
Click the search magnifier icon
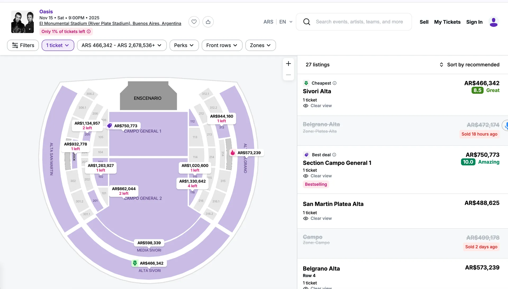pyautogui.click(x=307, y=22)
